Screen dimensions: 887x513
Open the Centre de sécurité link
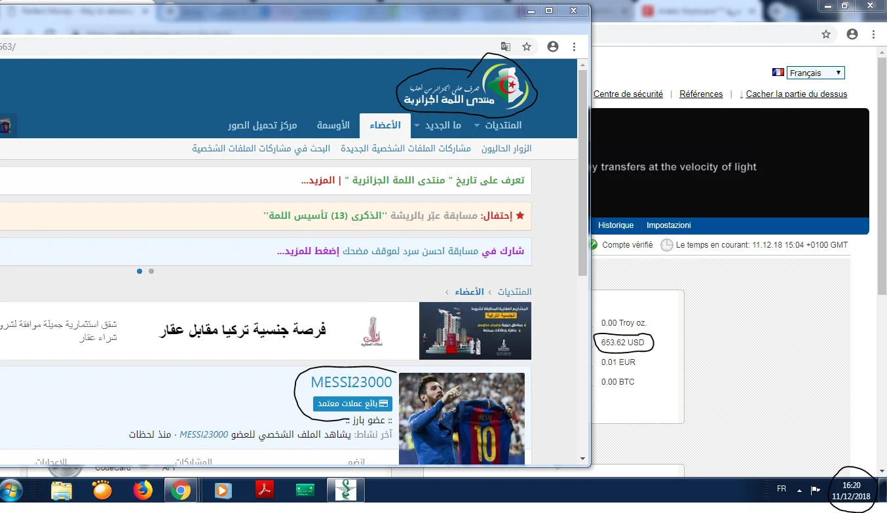pos(628,94)
